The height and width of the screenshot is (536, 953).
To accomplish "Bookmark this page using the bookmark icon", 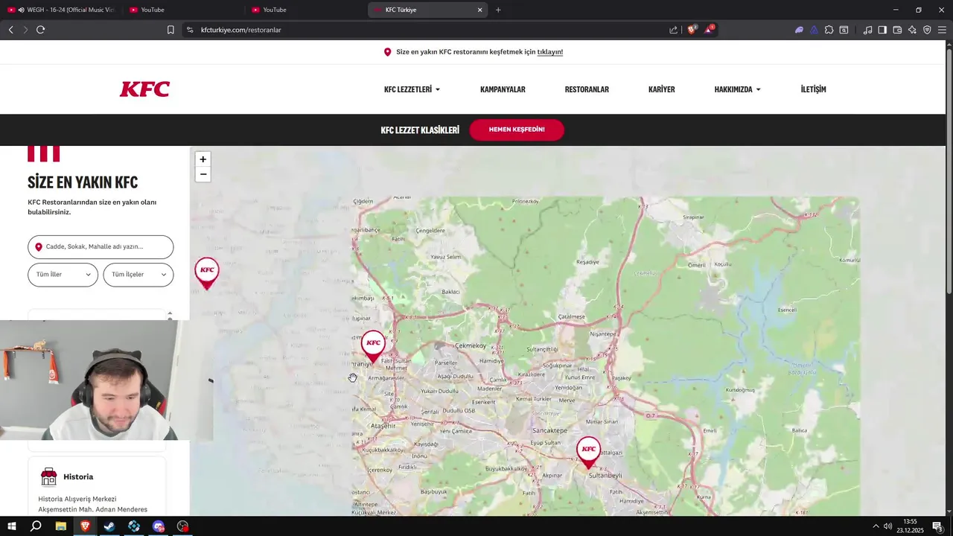I will pos(170,30).
